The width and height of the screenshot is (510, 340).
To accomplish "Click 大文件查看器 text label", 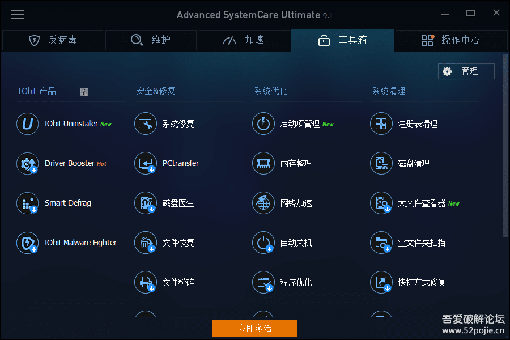I will pos(422,203).
